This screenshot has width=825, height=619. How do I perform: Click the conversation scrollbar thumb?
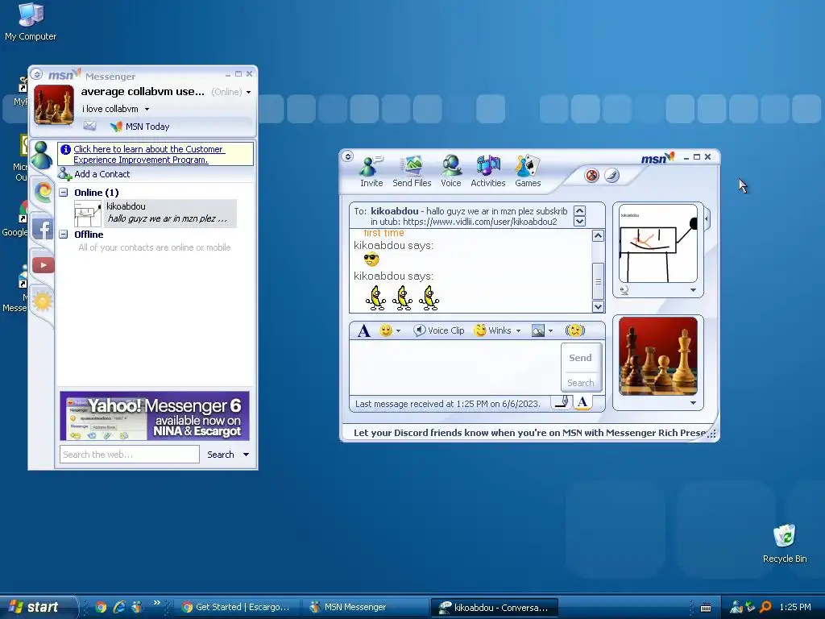[598, 281]
